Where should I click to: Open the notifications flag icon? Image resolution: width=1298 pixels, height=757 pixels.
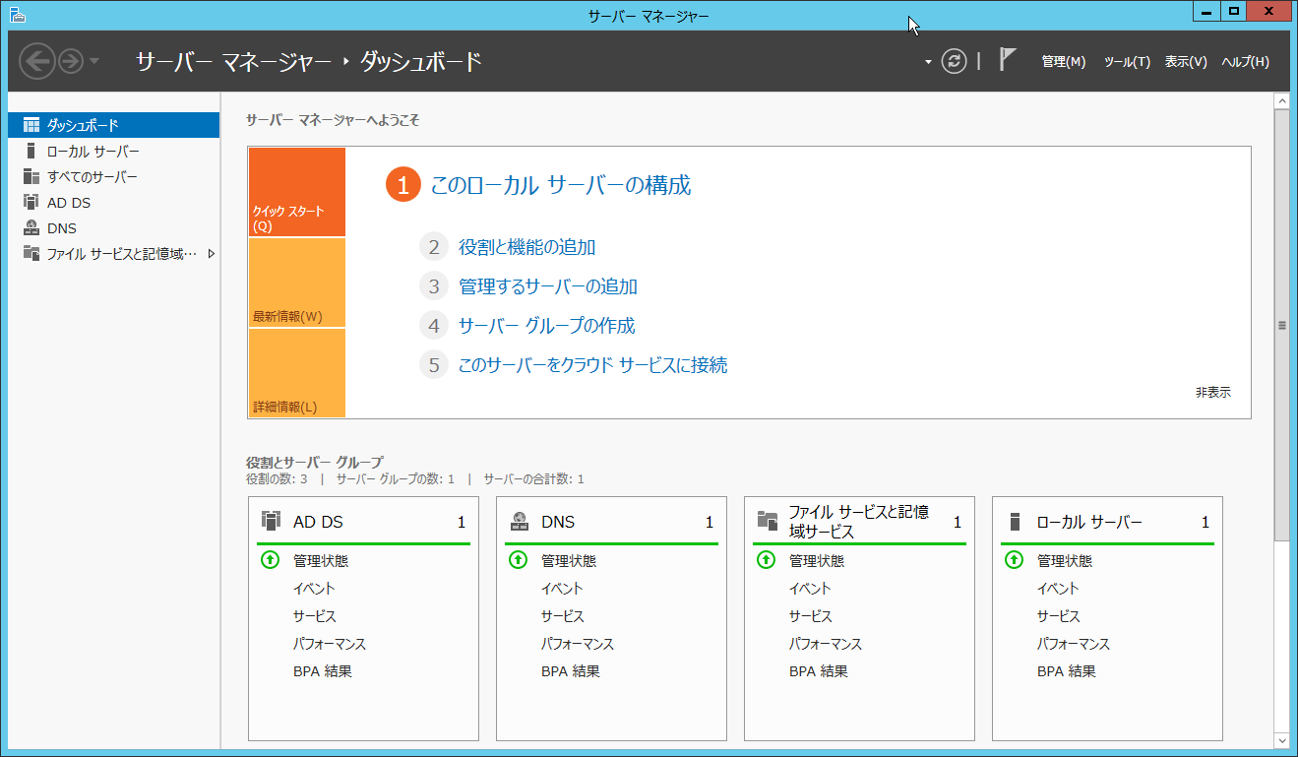1007,60
